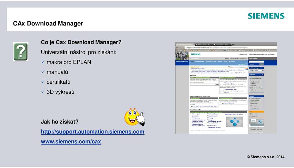Click the green question mark icon
Viewport: 294px width, 168px height.
pyautogui.click(x=21, y=52)
